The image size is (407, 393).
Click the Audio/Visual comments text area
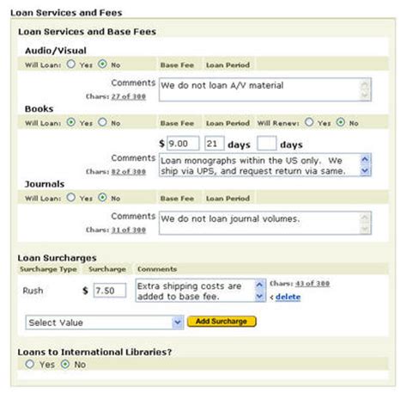point(265,89)
